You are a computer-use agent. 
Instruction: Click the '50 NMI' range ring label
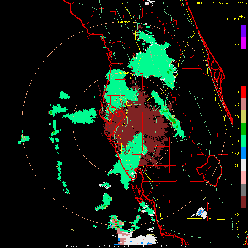coord(124,73)
